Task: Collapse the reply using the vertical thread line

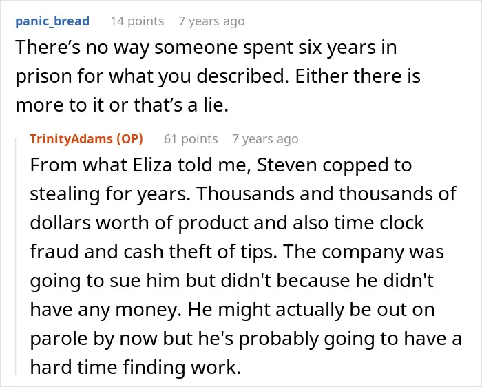Action: [16, 256]
